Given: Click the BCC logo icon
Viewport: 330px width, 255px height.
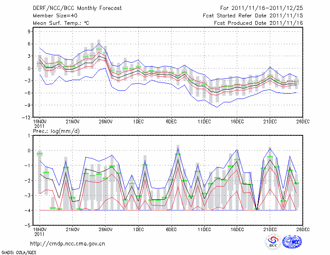Looking at the screenshot, I should click(x=273, y=242).
